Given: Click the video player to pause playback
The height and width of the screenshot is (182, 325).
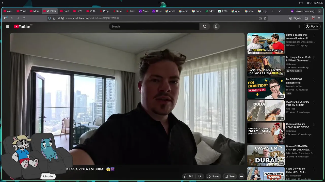Looking at the screenshot, I should [127, 99].
